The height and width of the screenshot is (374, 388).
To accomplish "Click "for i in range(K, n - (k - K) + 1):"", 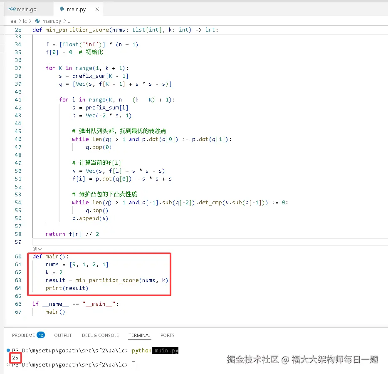I will pyautogui.click(x=117, y=100).
